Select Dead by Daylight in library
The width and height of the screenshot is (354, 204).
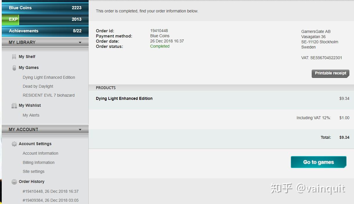click(x=38, y=86)
